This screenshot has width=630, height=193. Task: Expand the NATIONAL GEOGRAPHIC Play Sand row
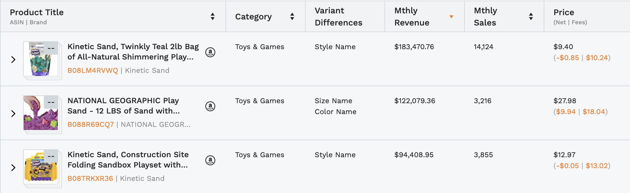(13, 113)
